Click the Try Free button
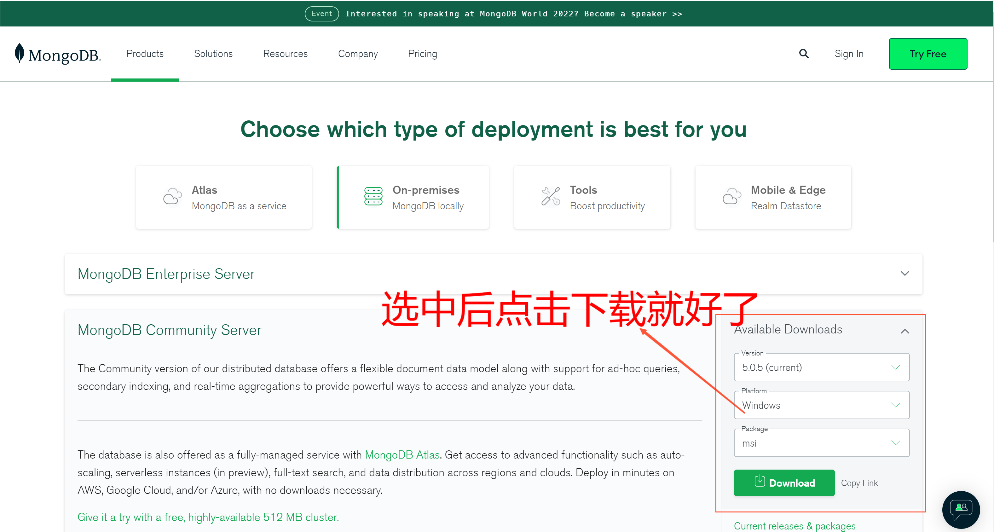The width and height of the screenshot is (994, 532). click(928, 54)
